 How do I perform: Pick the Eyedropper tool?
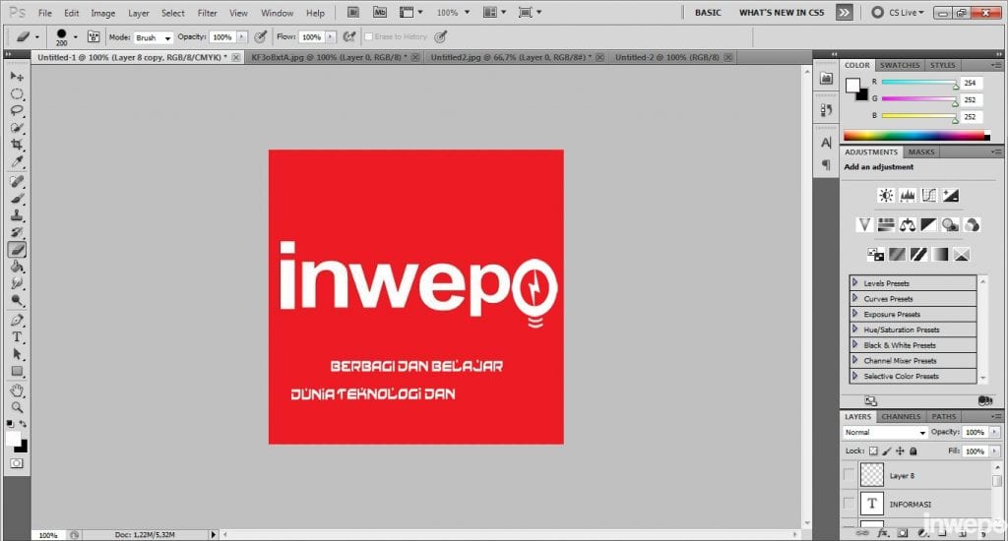tap(17, 162)
